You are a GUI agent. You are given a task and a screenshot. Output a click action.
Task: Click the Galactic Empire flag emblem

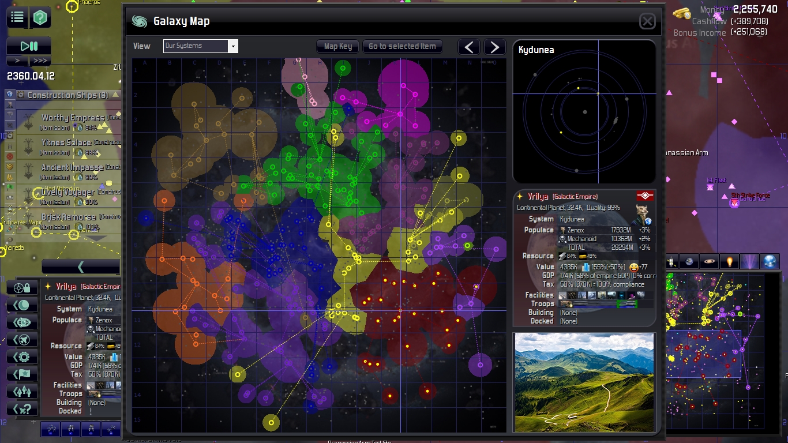645,196
